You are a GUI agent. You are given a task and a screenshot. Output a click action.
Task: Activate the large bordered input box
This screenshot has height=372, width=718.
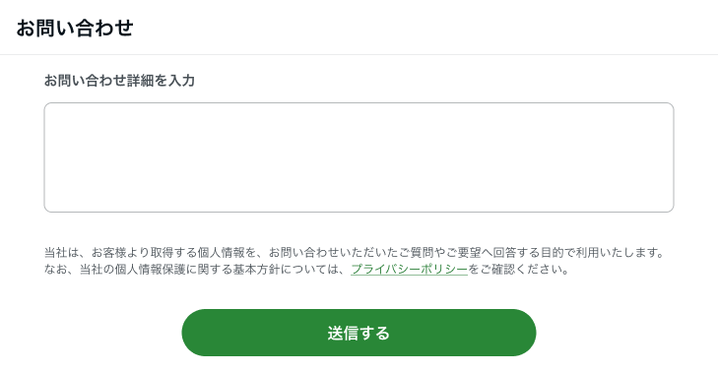(x=359, y=157)
